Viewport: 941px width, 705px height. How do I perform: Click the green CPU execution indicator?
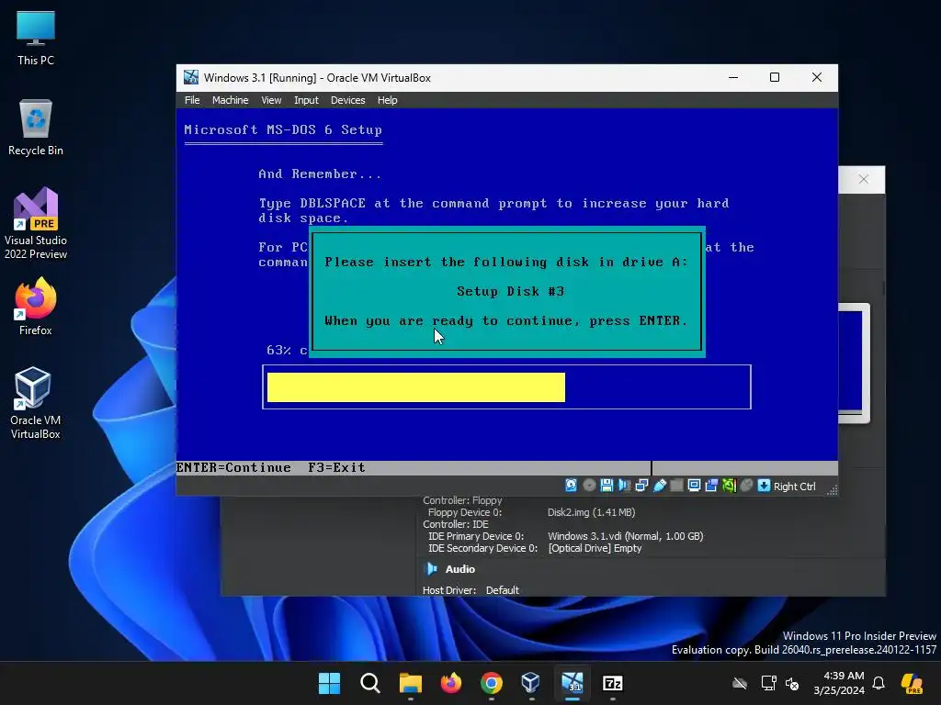[x=729, y=486]
